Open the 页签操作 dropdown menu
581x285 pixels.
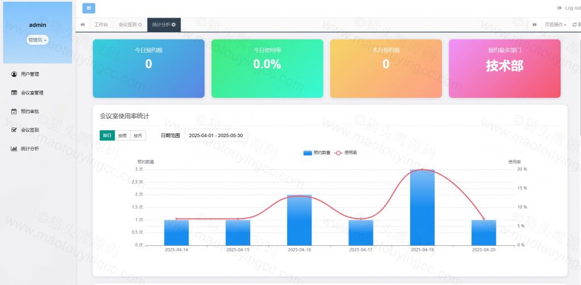pos(555,25)
